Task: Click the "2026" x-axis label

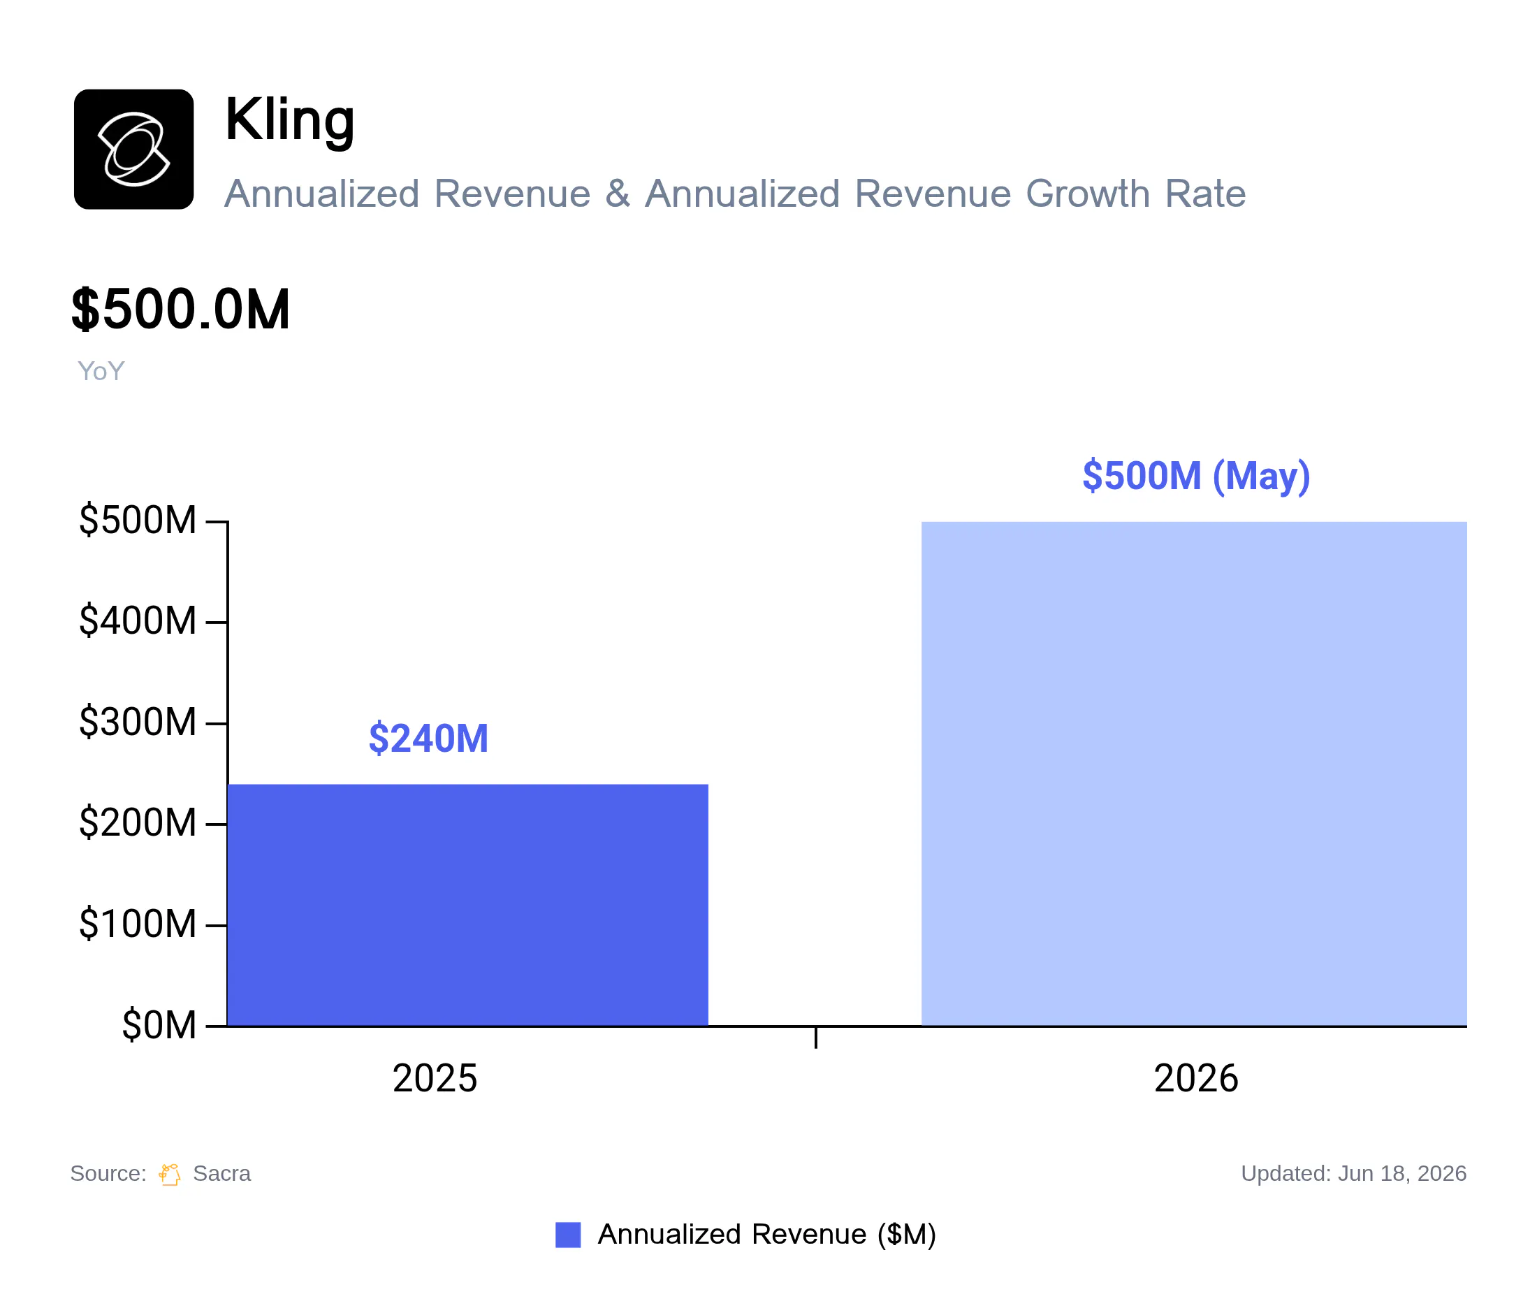Action: (1196, 1078)
